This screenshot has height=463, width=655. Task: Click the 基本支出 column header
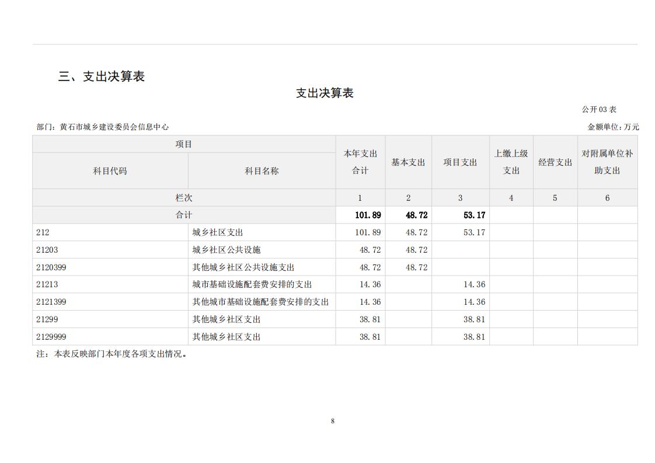[x=408, y=162]
